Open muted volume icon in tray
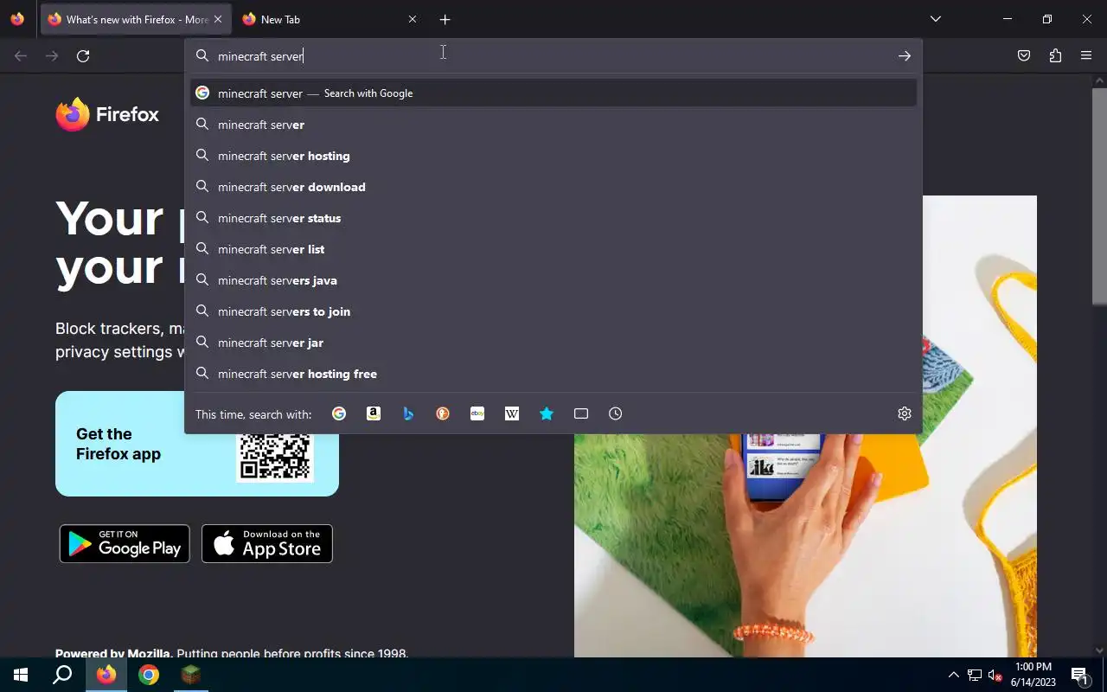 tap(995, 675)
